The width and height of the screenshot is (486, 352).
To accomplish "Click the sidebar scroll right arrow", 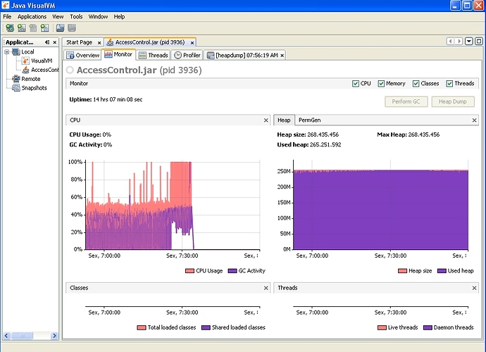I will click(54, 336).
